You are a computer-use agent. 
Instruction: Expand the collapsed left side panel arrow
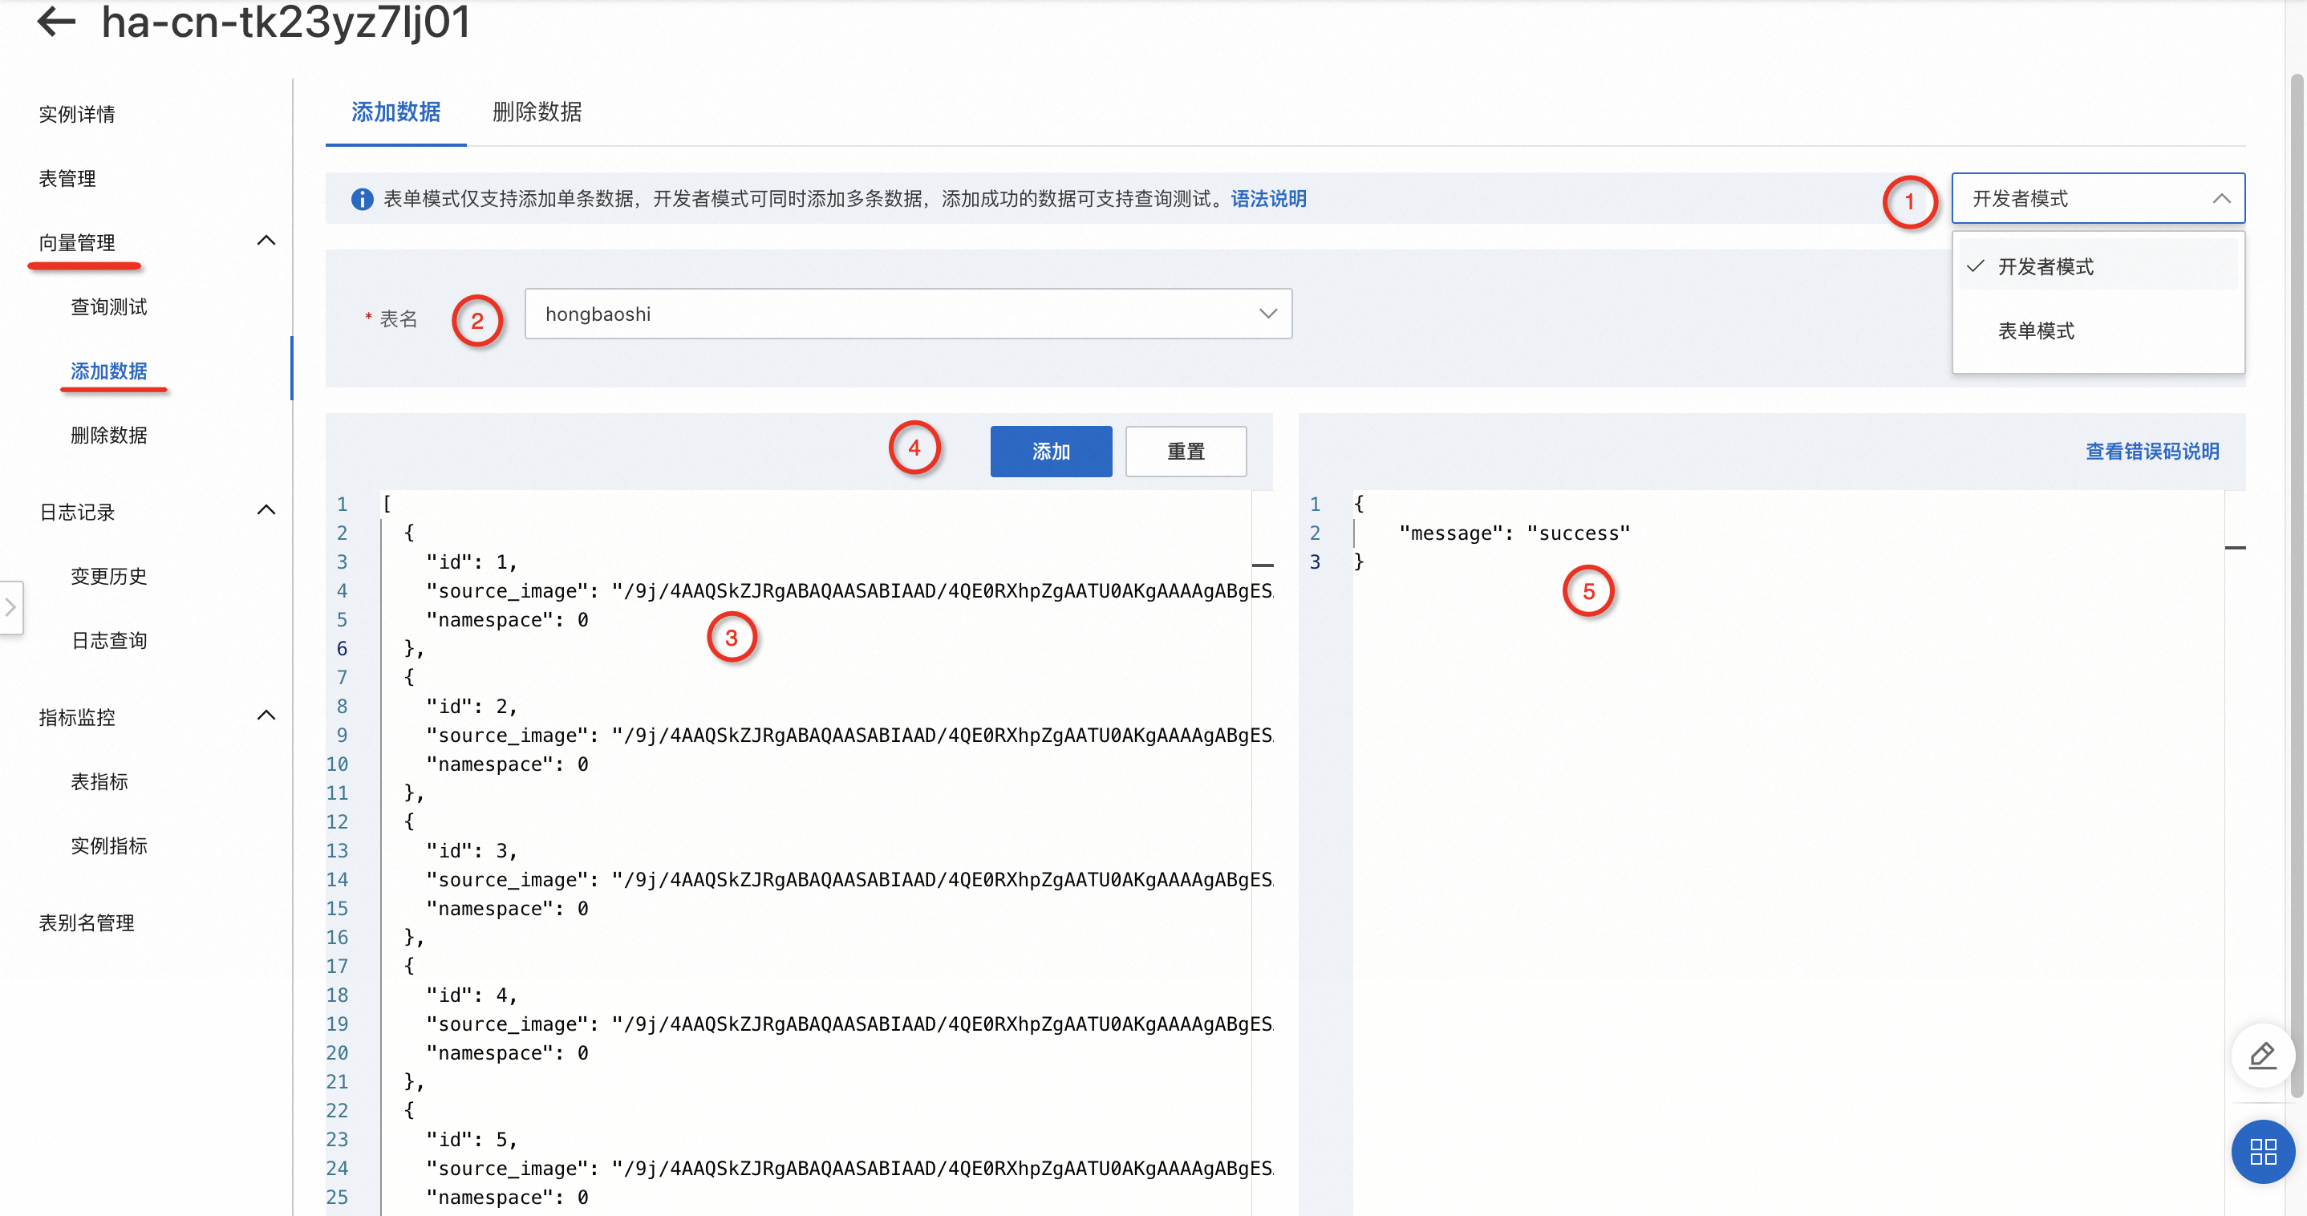[10, 607]
